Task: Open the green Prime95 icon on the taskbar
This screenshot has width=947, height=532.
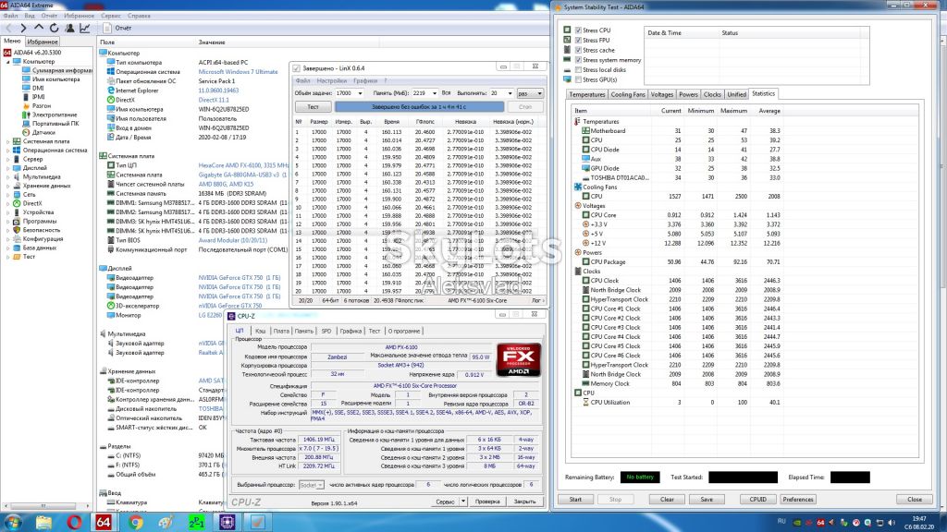Action: point(196,522)
